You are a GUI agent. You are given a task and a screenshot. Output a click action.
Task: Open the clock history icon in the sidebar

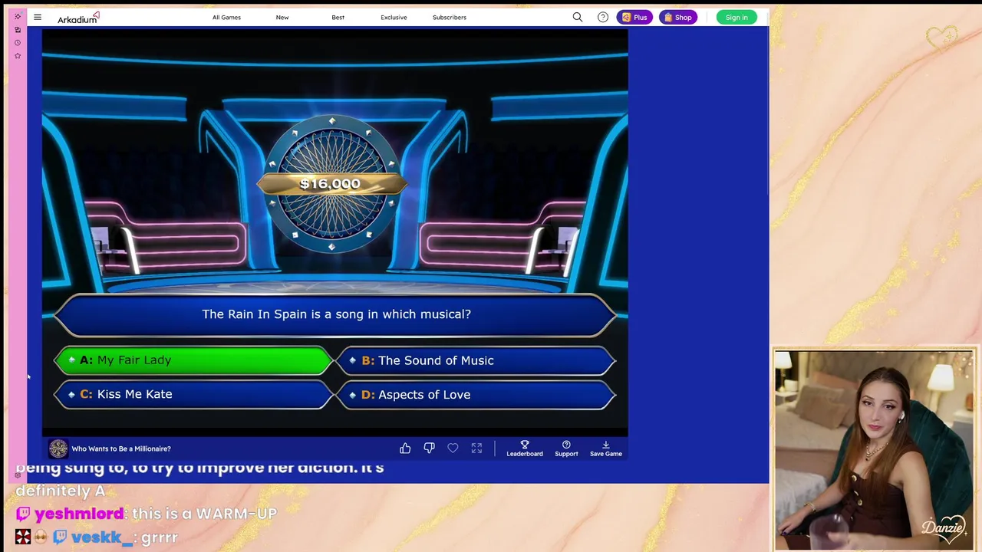[x=18, y=43]
